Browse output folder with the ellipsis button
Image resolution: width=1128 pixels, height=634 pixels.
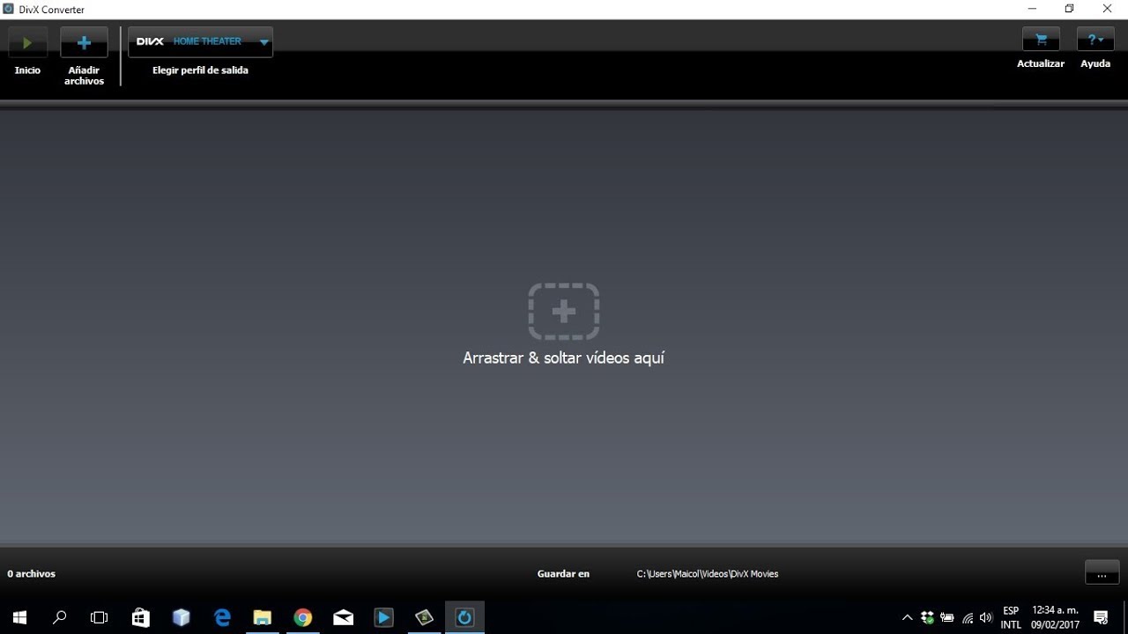pyautogui.click(x=1102, y=572)
